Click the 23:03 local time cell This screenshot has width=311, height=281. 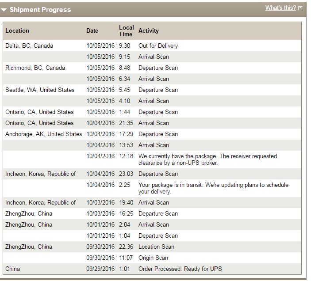(126, 174)
